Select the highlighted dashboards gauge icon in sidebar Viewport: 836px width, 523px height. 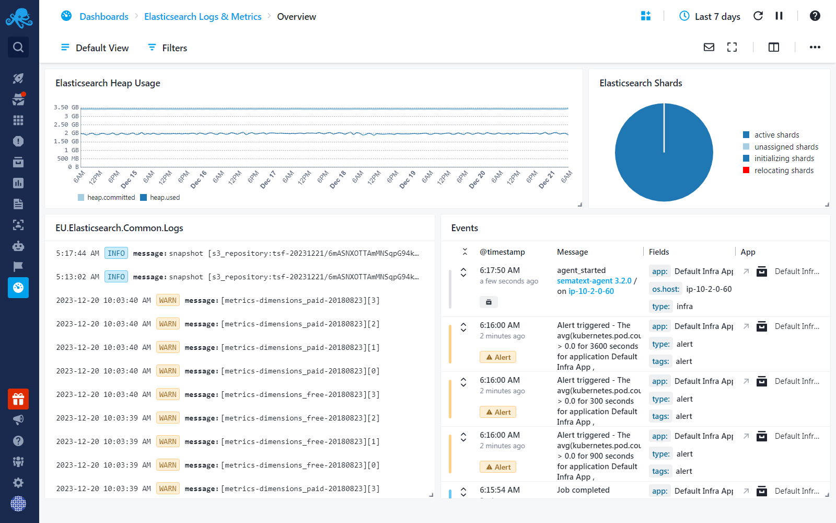click(x=18, y=288)
